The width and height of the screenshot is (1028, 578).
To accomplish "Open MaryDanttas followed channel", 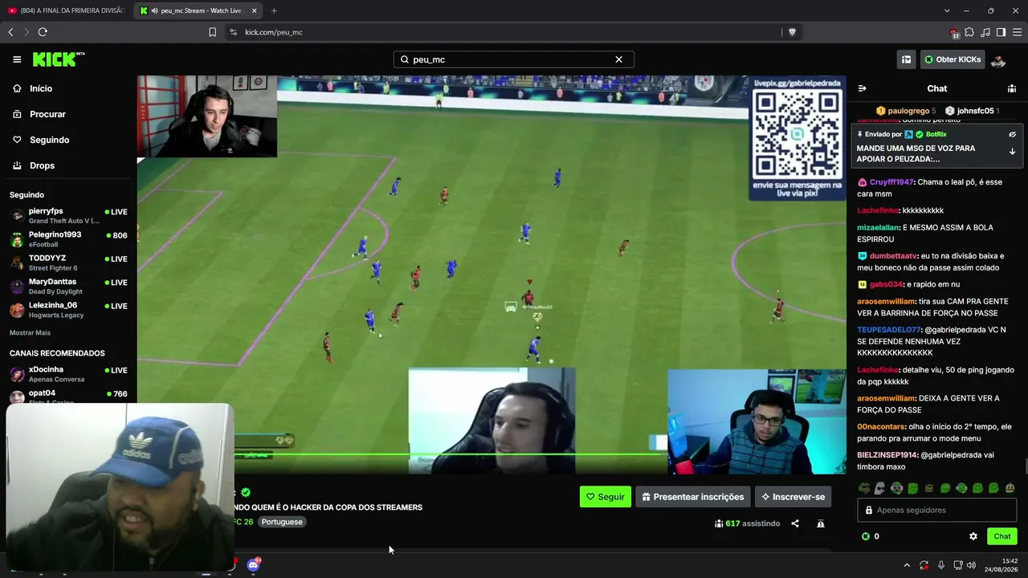I will click(x=68, y=287).
